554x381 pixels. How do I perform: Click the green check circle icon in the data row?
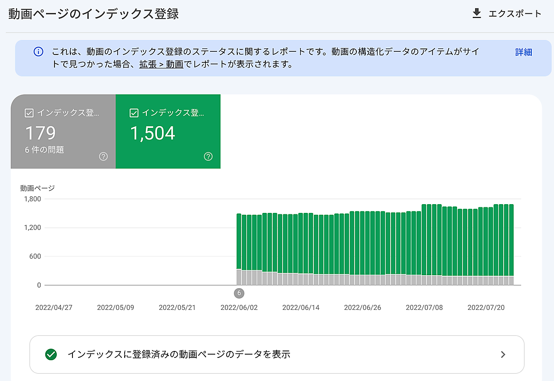(51, 355)
